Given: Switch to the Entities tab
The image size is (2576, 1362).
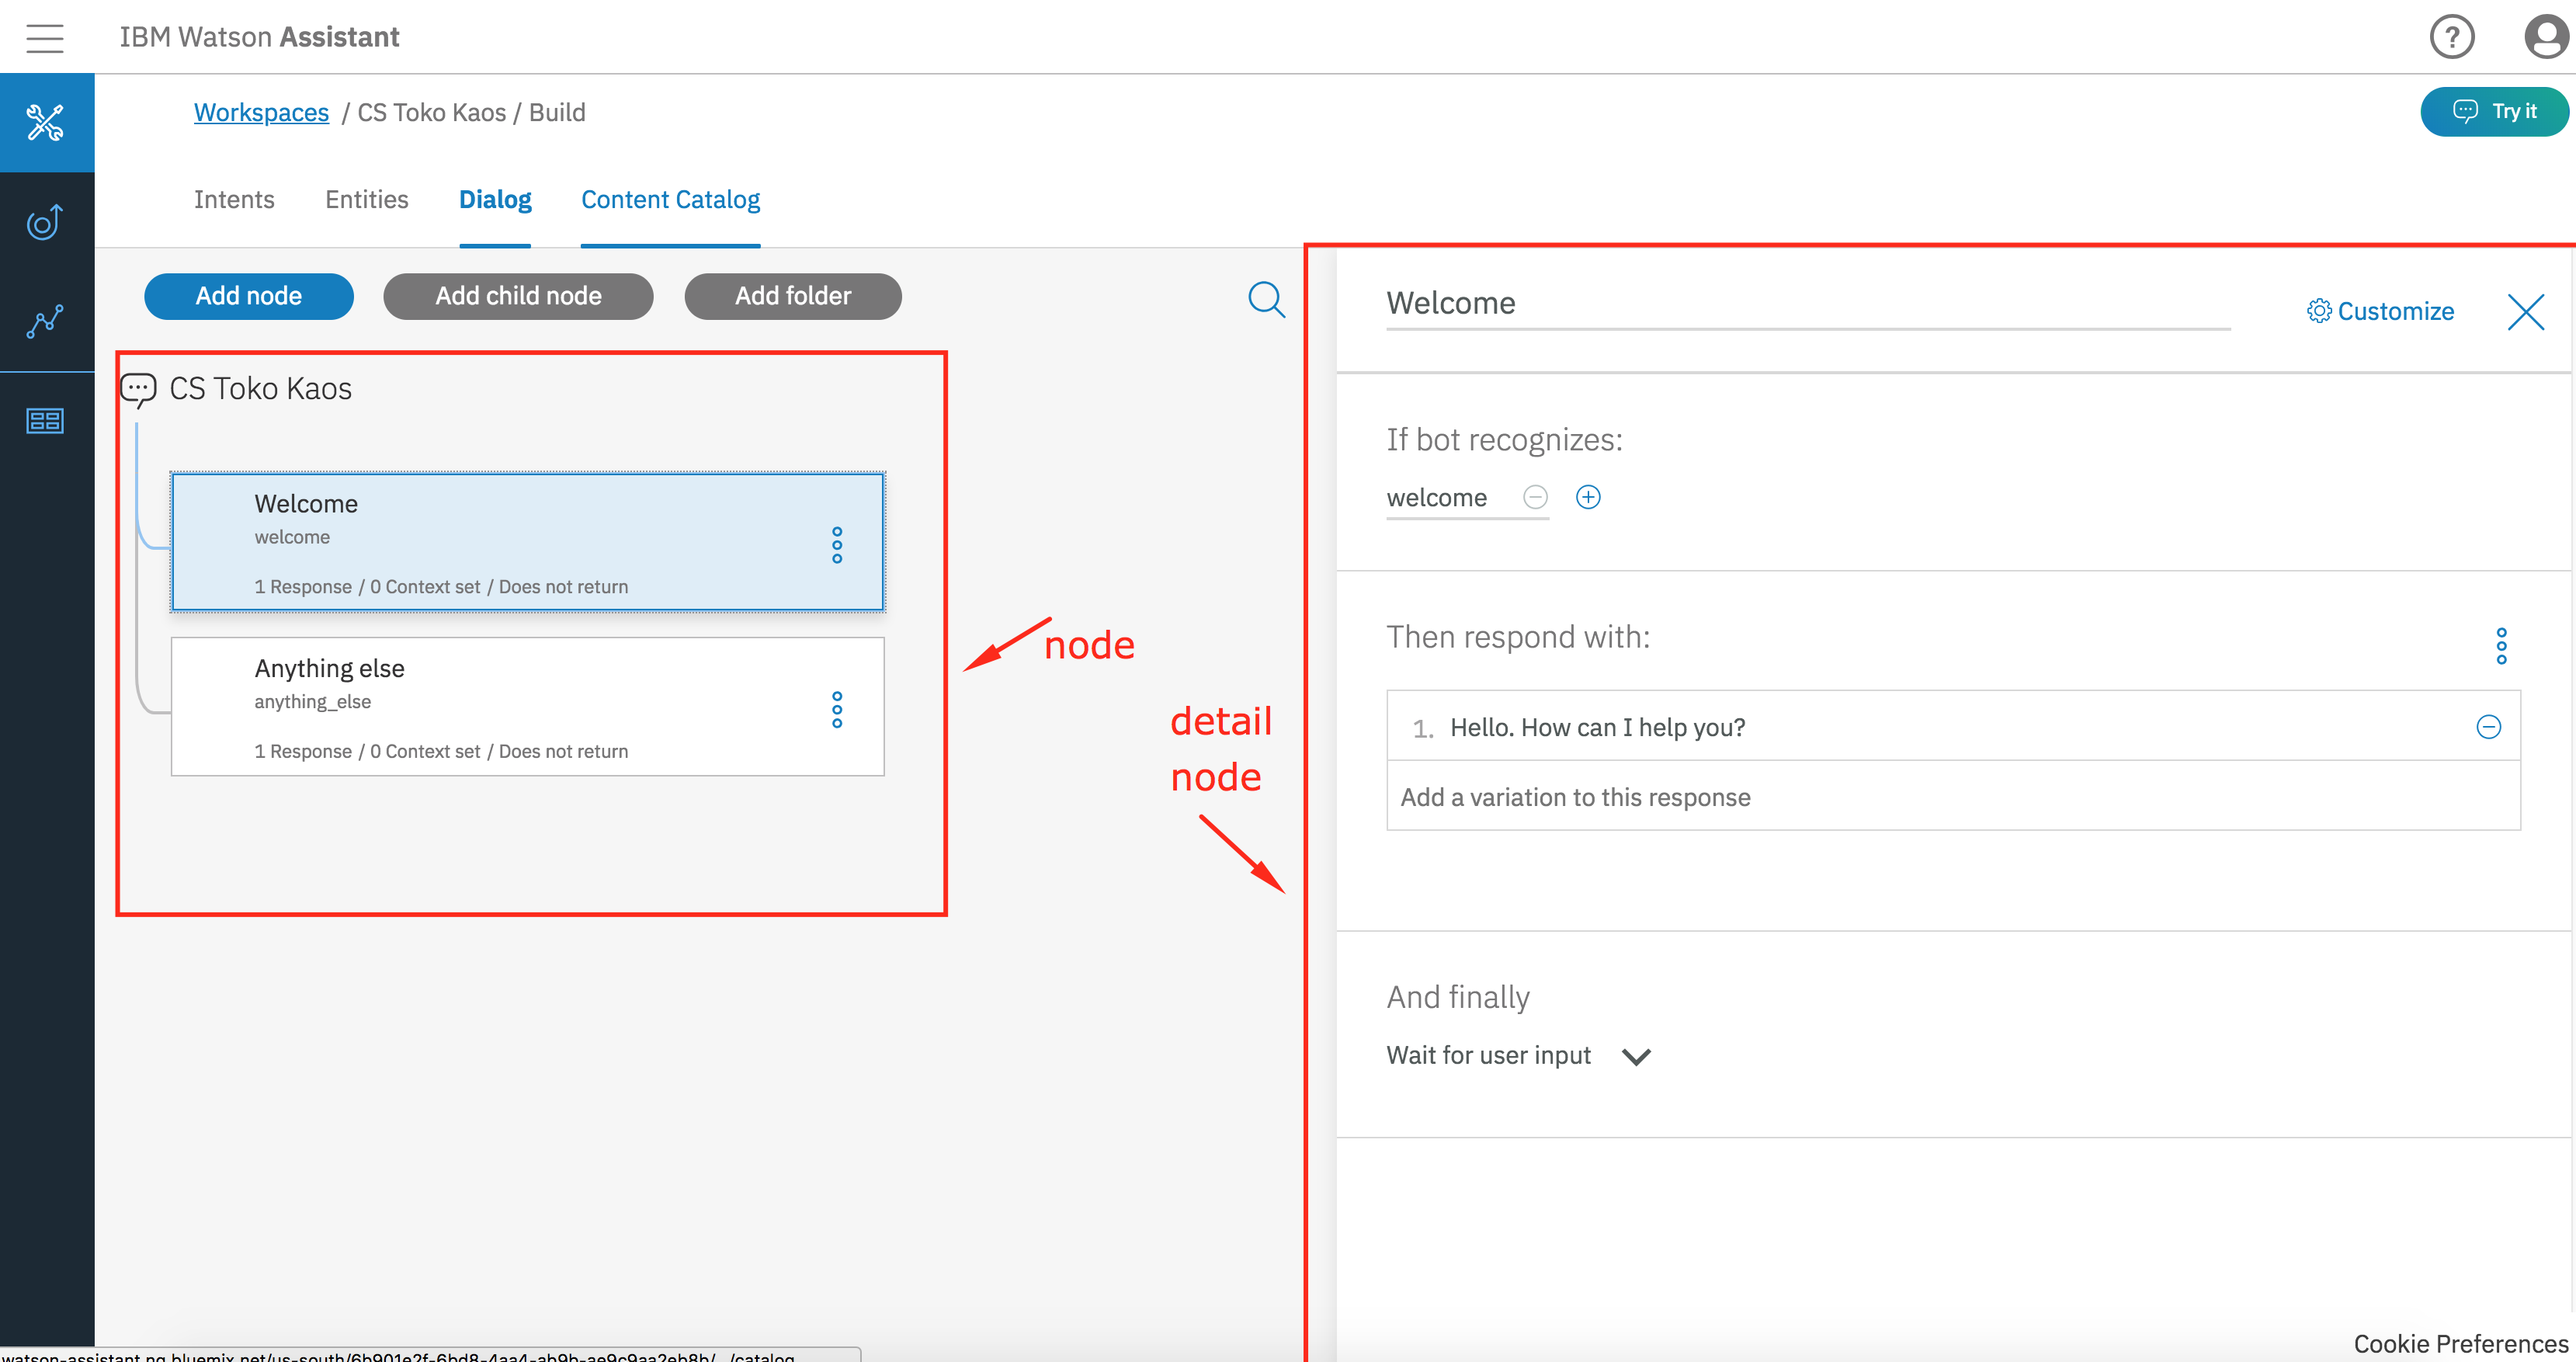Looking at the screenshot, I should click(367, 200).
